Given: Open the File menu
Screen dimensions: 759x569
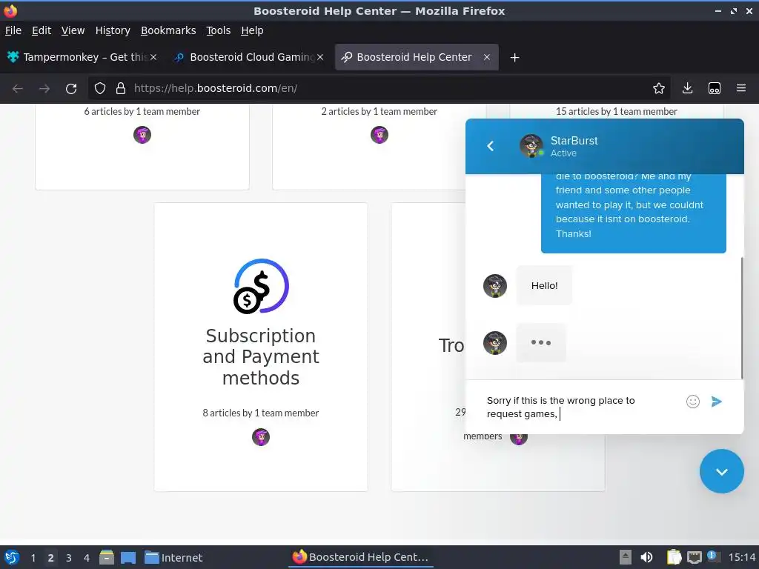Looking at the screenshot, I should pyautogui.click(x=13, y=30).
